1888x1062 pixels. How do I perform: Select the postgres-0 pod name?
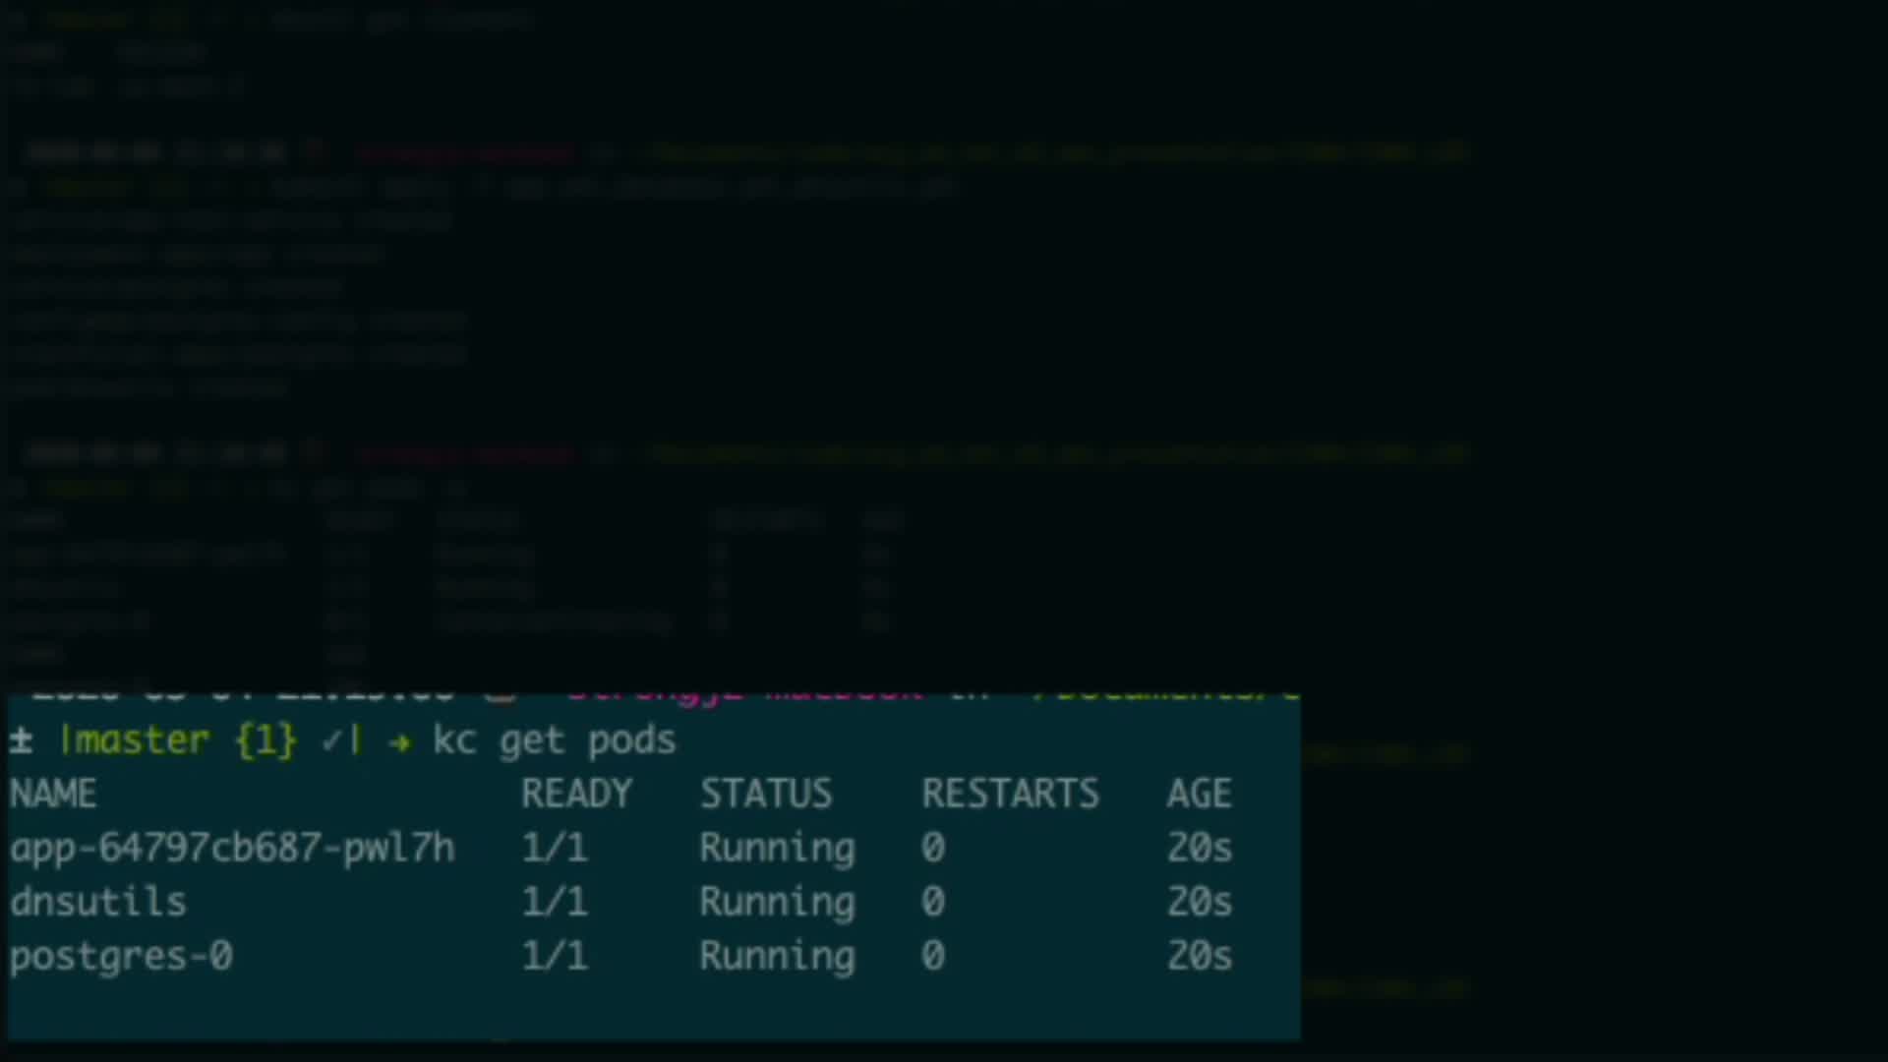click(x=121, y=956)
